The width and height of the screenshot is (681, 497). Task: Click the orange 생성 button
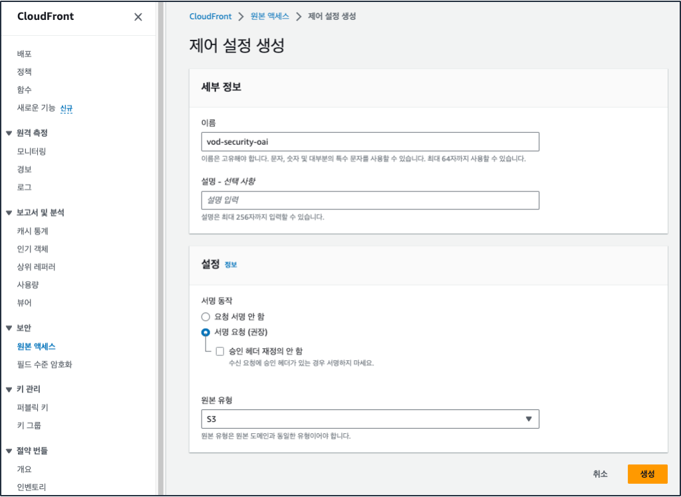(x=647, y=474)
